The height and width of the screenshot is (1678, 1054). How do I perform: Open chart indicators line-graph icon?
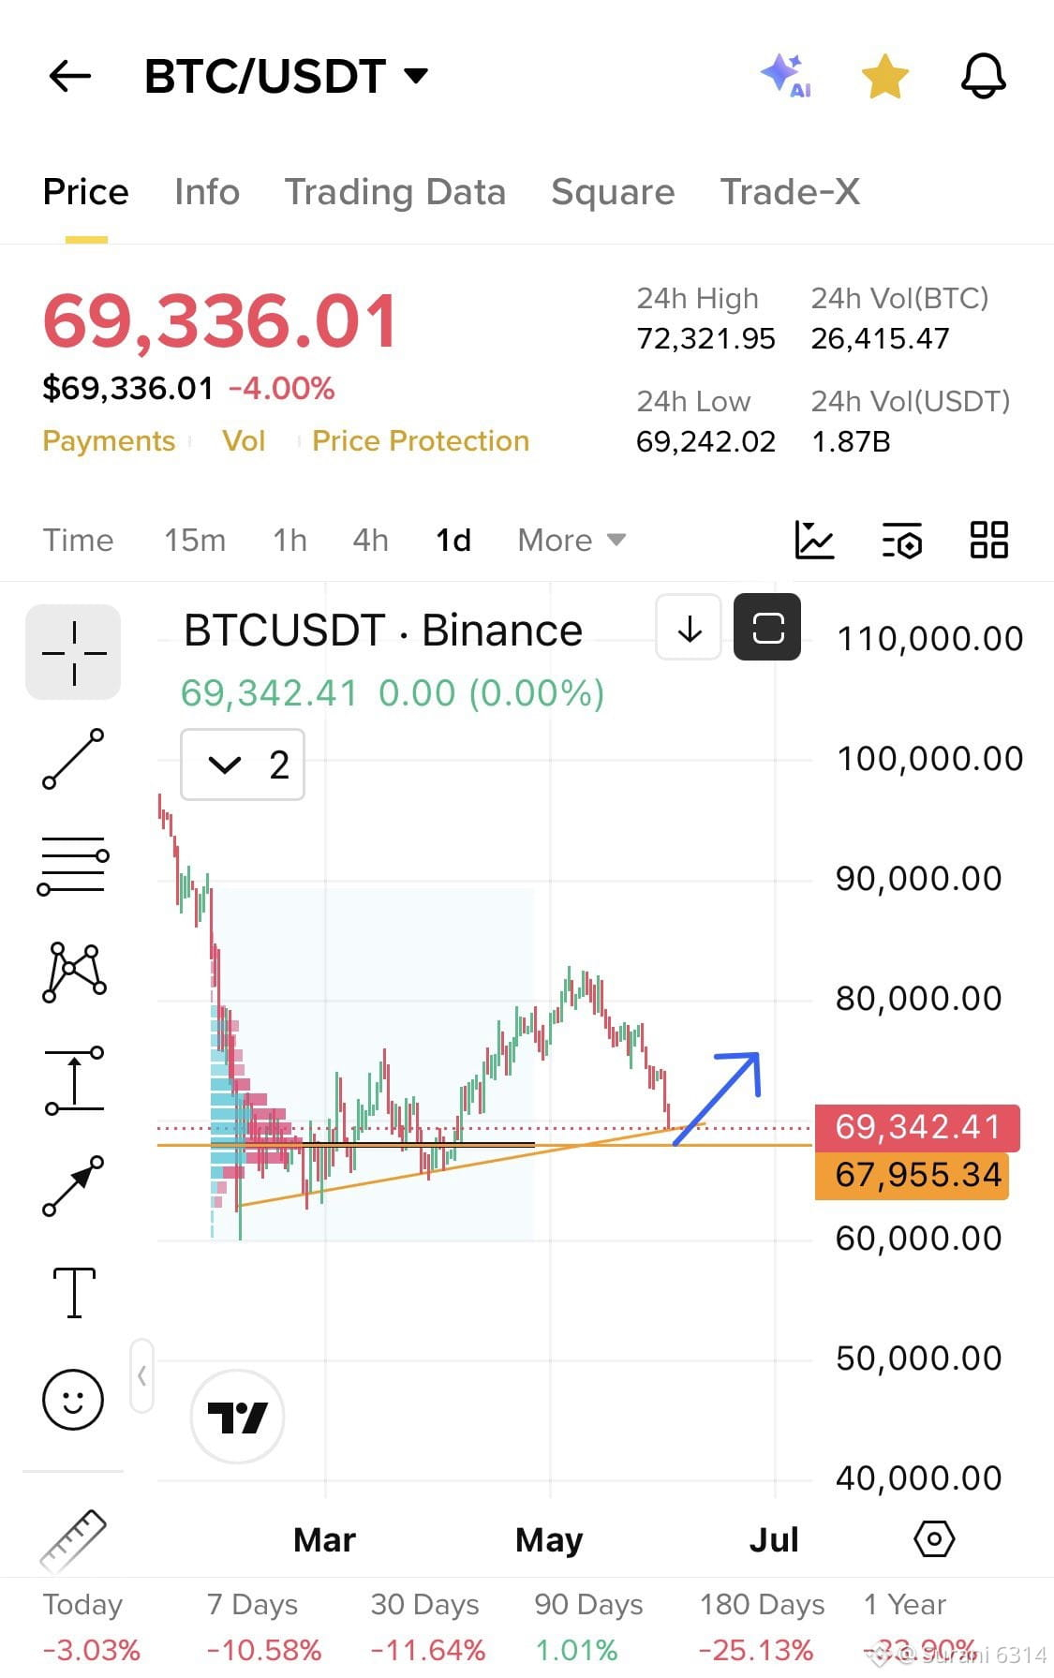[x=814, y=541]
